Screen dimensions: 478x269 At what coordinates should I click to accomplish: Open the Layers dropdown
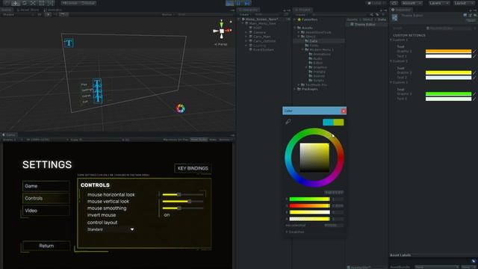438,3
